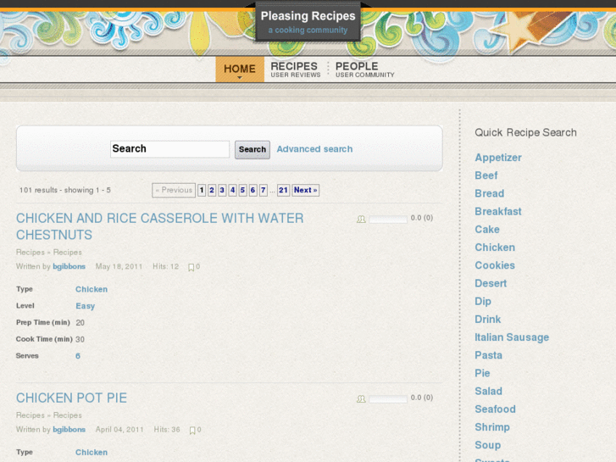Select Beef in Quick Recipe Search
Image resolution: width=616 pixels, height=462 pixels.
[486, 175]
